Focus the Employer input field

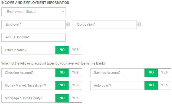[x=34, y=25]
